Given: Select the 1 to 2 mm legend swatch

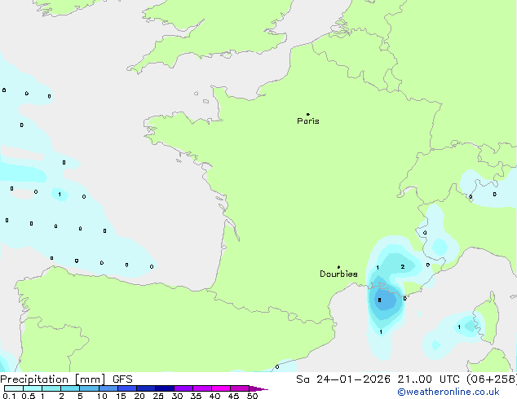Looking at the screenshot, I should pyautogui.click(x=51, y=388).
